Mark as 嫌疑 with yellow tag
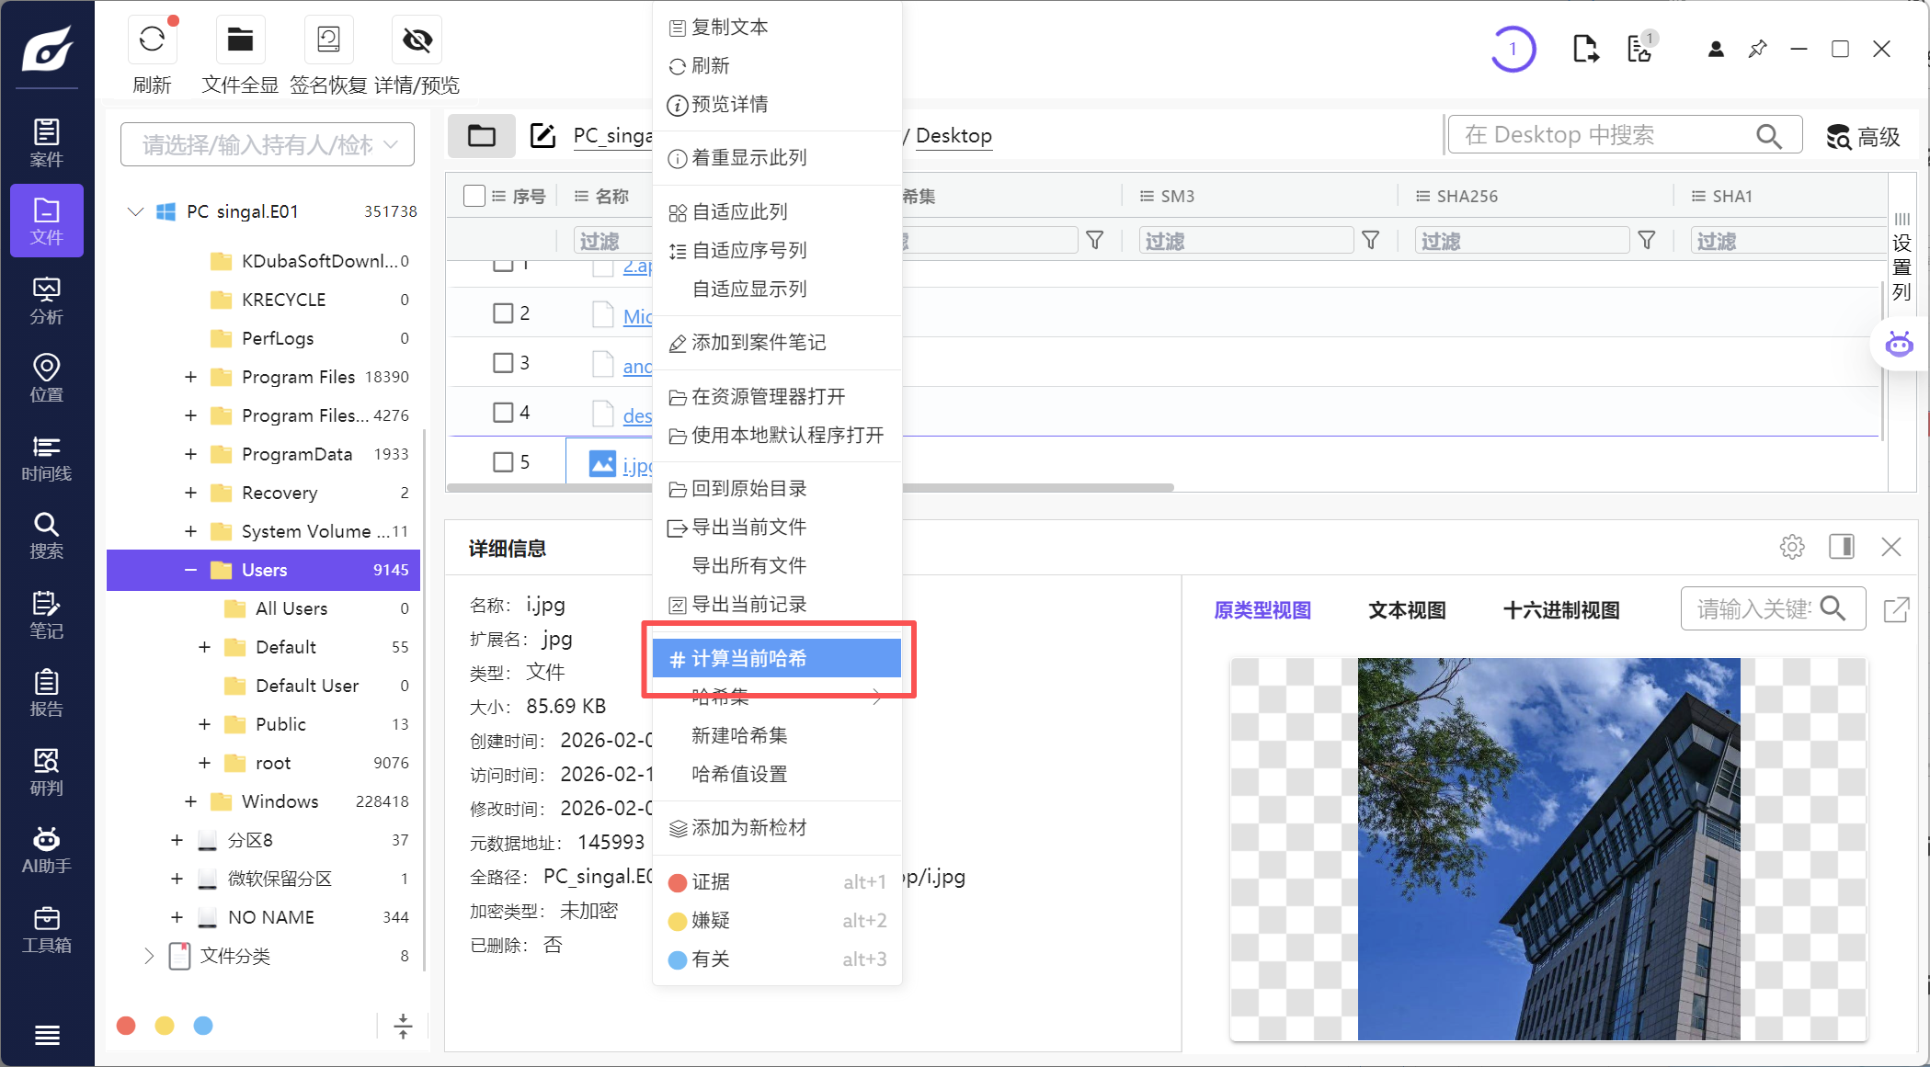 (x=777, y=921)
